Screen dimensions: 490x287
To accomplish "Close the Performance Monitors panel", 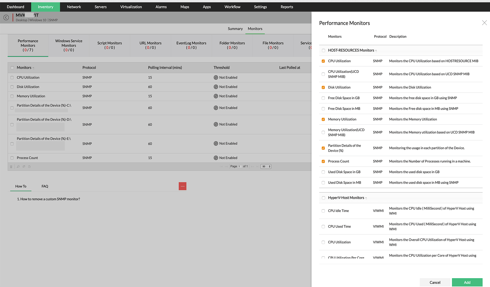I will pyautogui.click(x=484, y=23).
